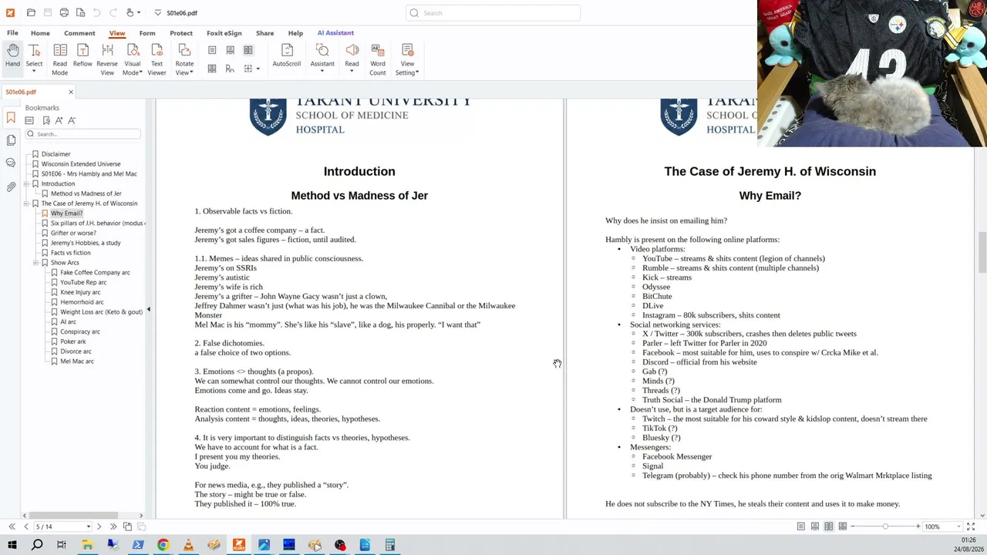This screenshot has width=987, height=555.
Task: Click the Open file icon in quick access toolbar
Action: (31, 12)
